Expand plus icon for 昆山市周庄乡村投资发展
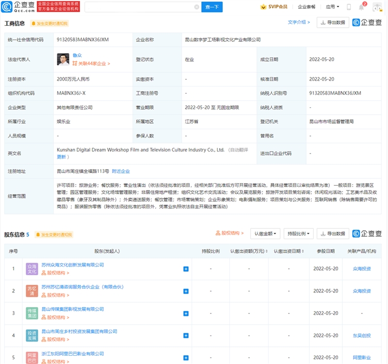Screen dimensions: 388x364 [186, 335]
